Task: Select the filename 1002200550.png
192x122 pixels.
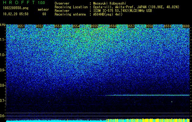Action: [x=16, y=8]
